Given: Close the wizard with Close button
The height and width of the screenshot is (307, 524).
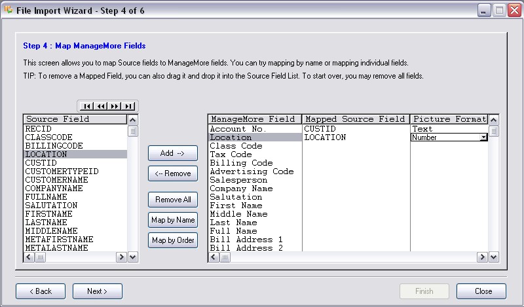Looking at the screenshot, I should [x=481, y=291].
